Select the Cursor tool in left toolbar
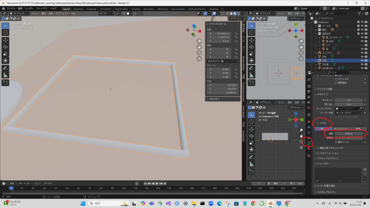This screenshot has width=370, height=208. click(6, 33)
